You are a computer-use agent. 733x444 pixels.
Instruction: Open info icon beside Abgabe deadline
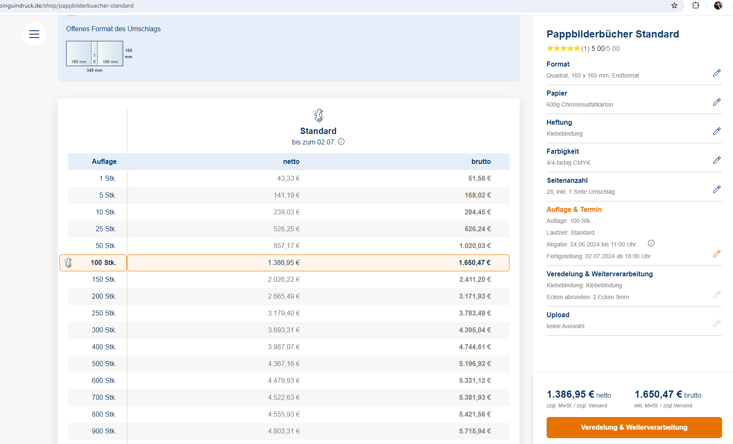(651, 243)
